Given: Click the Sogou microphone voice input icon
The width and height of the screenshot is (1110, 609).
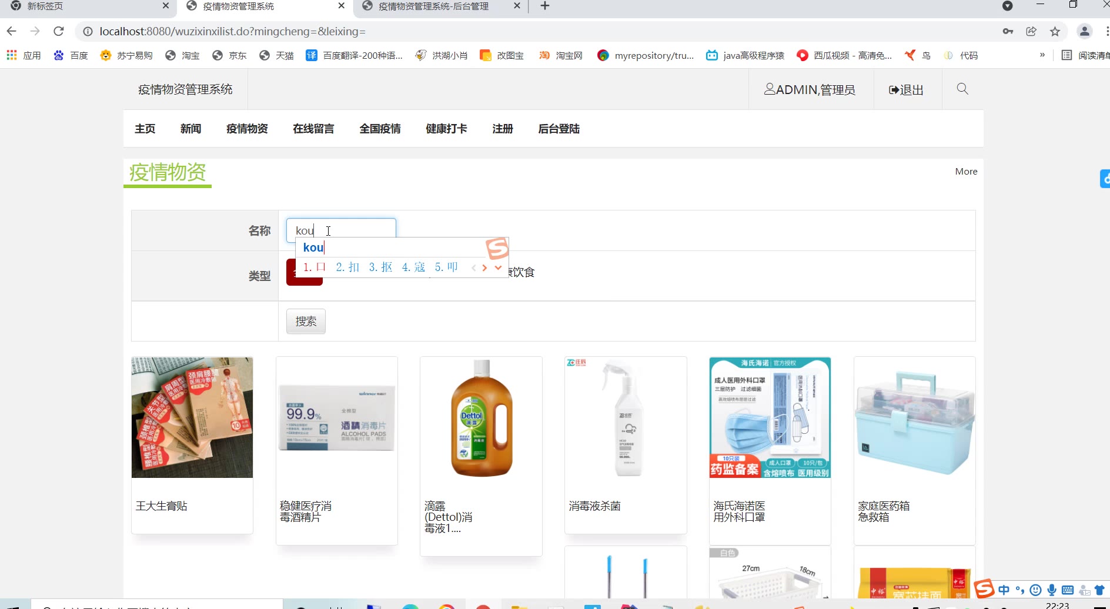Looking at the screenshot, I should (x=1052, y=590).
